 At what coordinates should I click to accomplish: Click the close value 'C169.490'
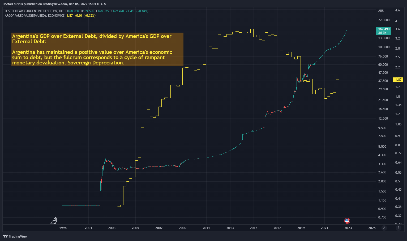pyautogui.click(x=117, y=11)
